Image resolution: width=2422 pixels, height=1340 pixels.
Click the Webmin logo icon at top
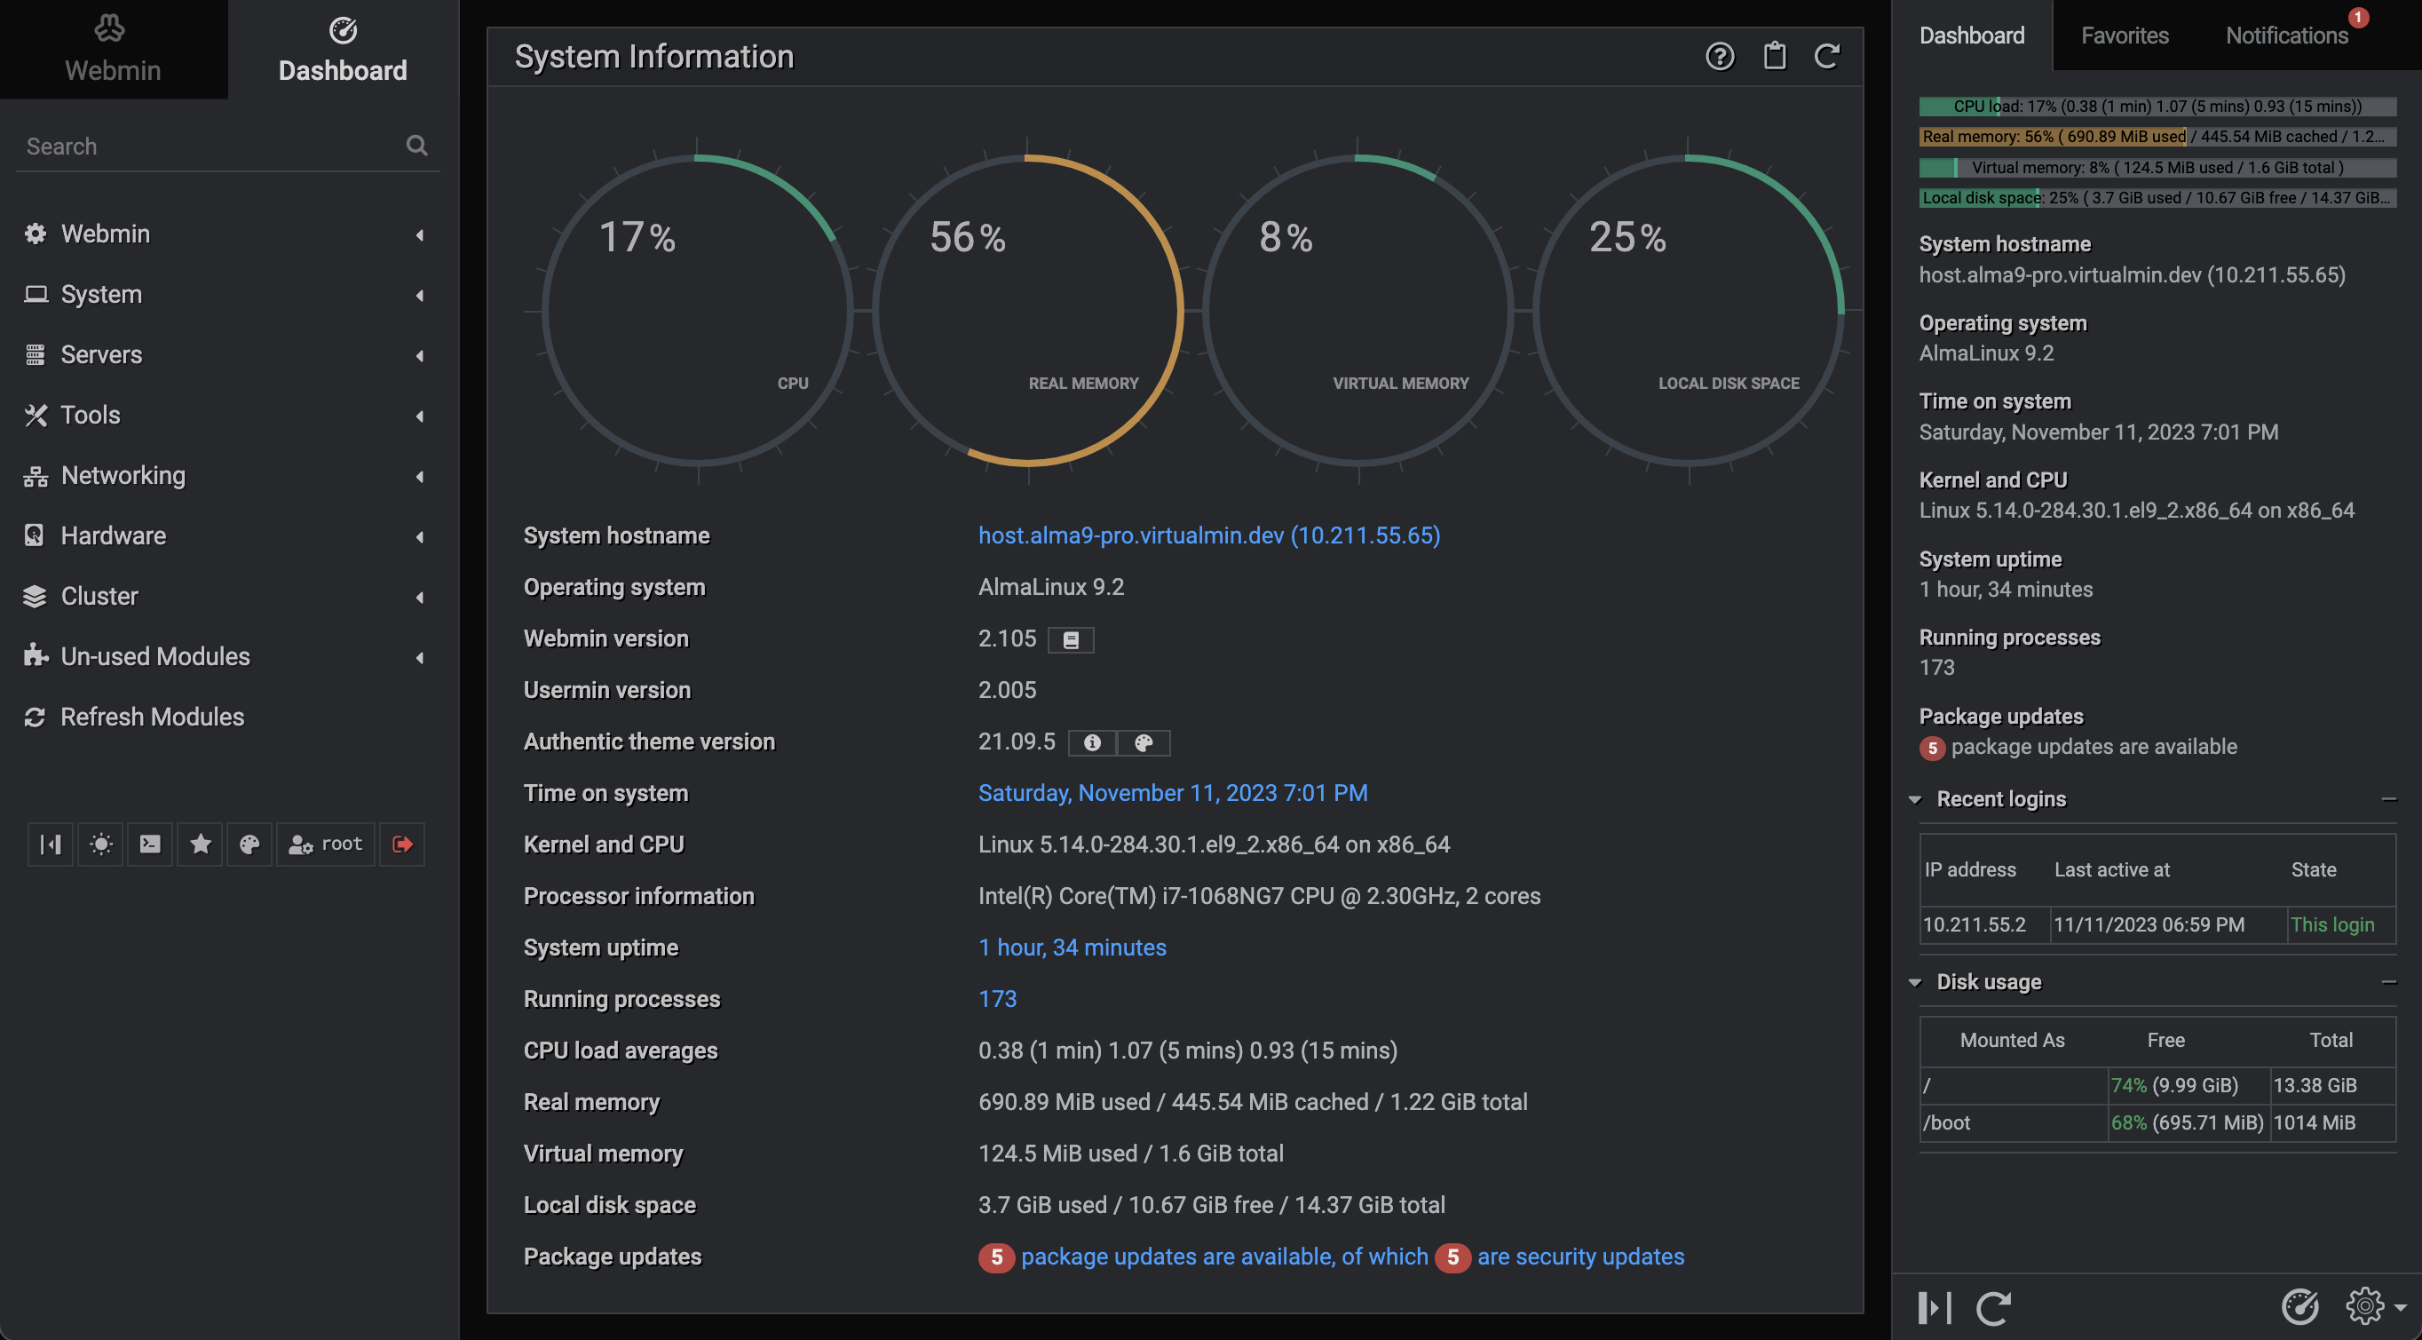click(x=109, y=28)
